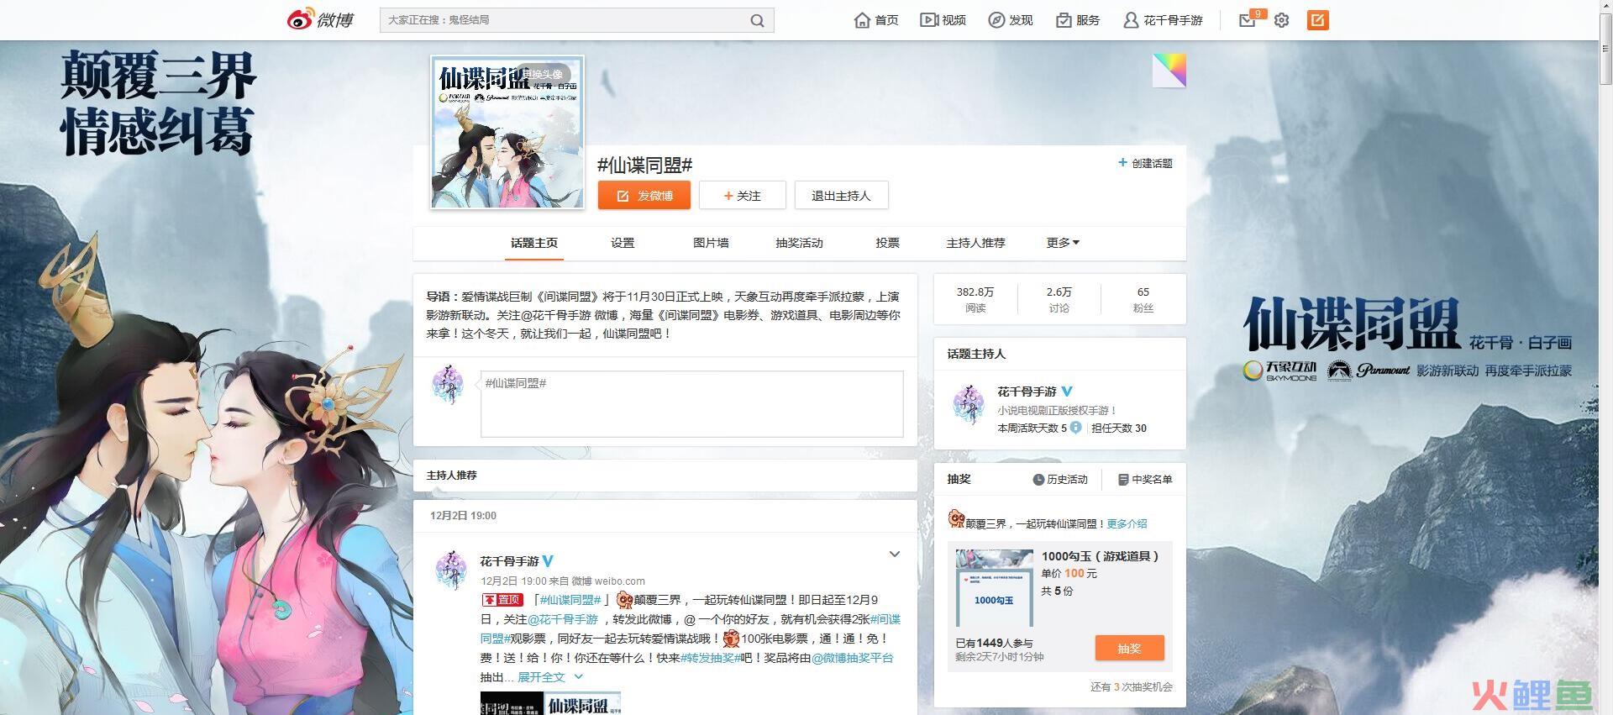Open 服务 services section
Image resolution: width=1613 pixels, height=715 pixels.
(x=1078, y=20)
